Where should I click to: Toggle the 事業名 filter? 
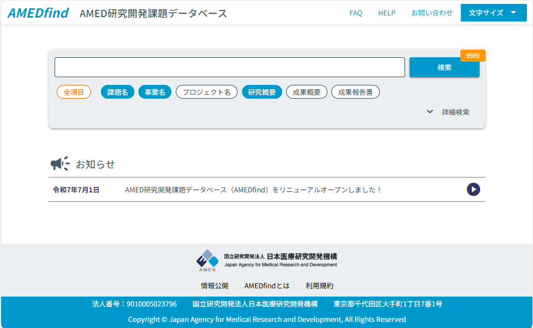click(x=155, y=92)
